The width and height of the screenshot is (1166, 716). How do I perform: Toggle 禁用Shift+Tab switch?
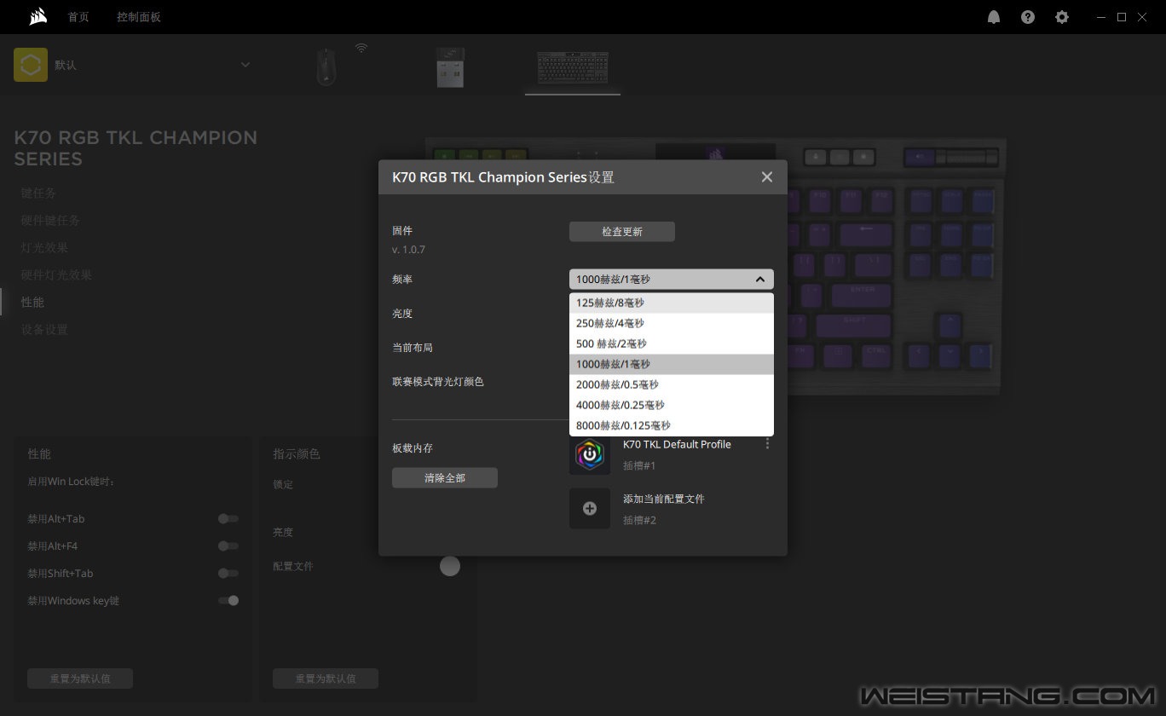click(x=228, y=573)
